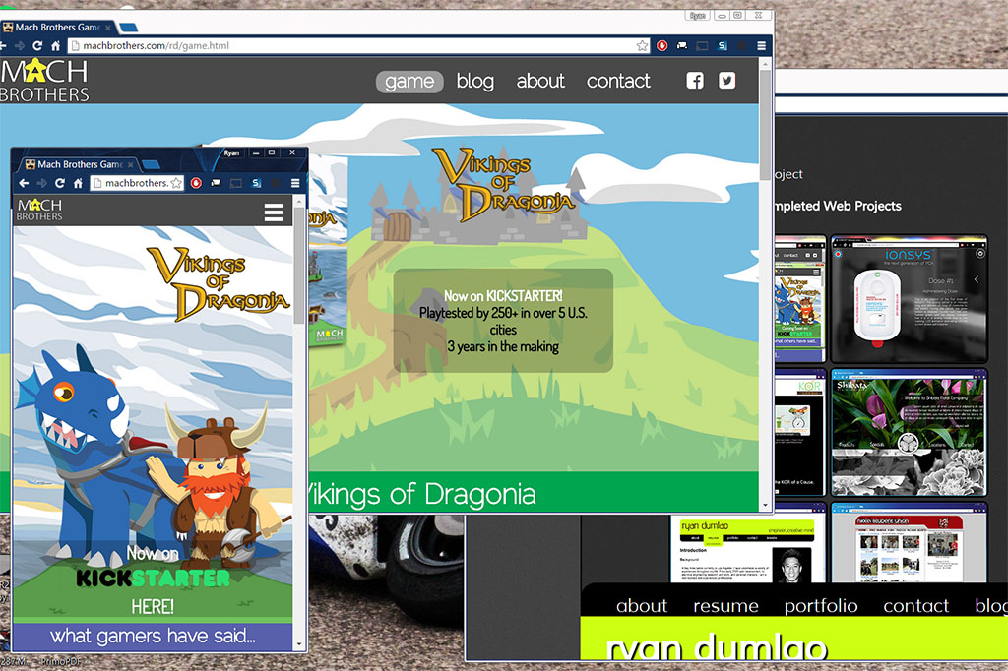The image size is (1008, 671).
Task: Go forward in the small browser window
Action: point(41,183)
